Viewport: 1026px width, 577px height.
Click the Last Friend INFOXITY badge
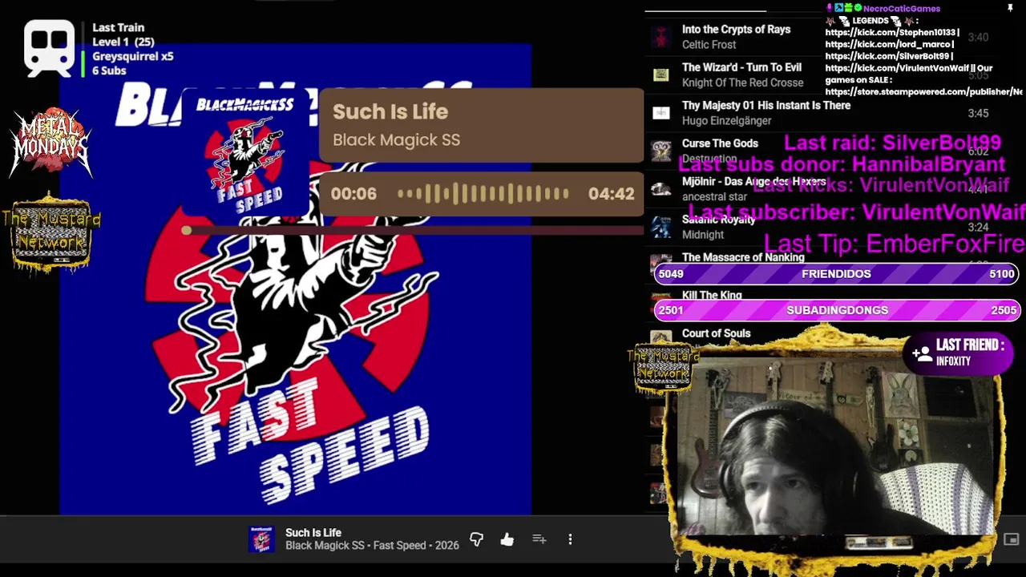pyautogui.click(x=959, y=353)
